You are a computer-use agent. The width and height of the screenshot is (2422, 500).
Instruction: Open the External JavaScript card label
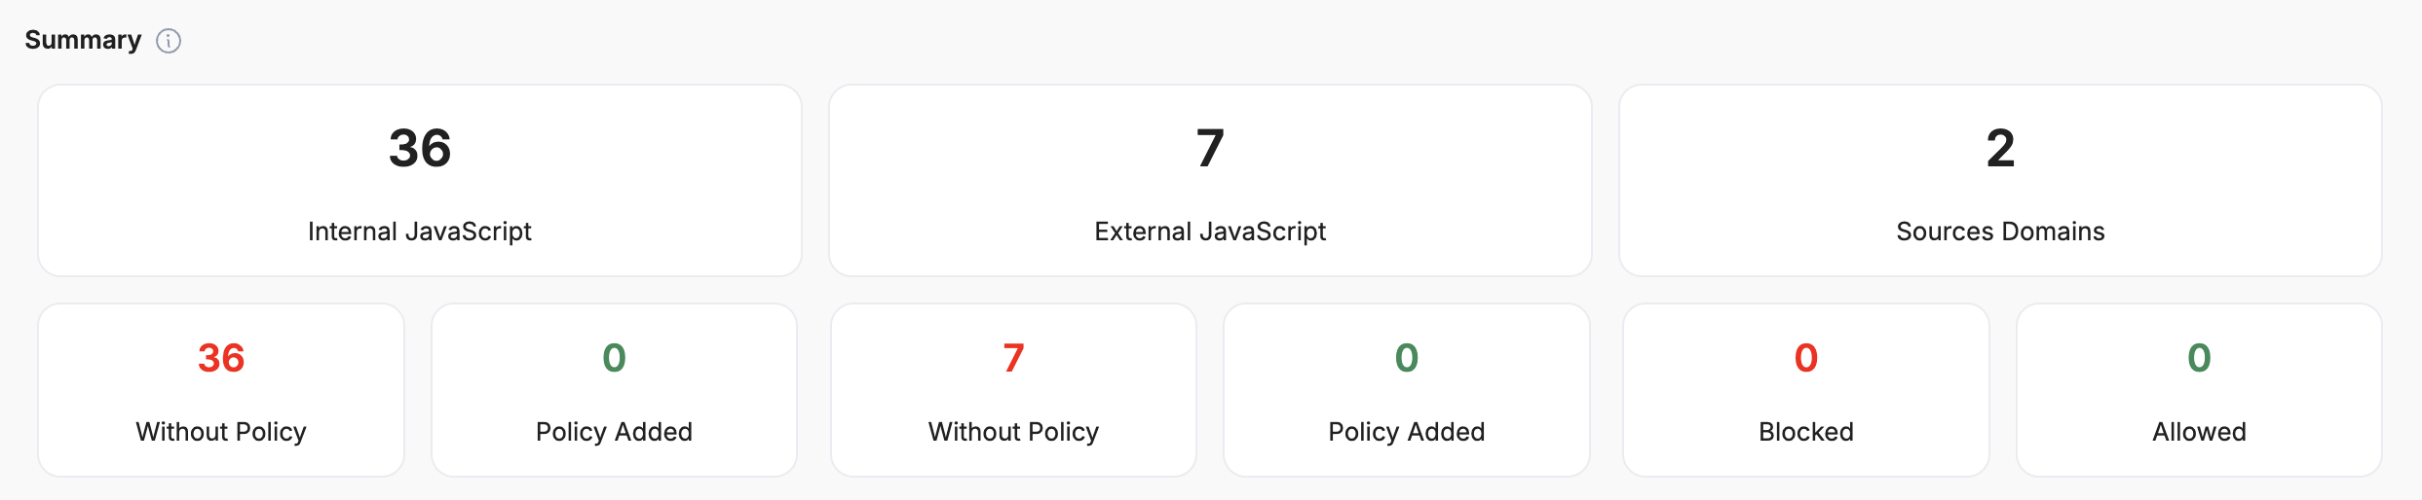1210,232
